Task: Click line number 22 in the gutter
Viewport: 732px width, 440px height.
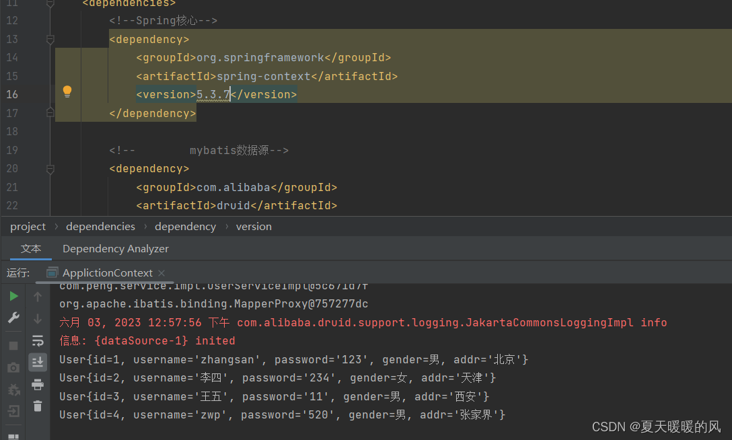Action: pos(12,205)
